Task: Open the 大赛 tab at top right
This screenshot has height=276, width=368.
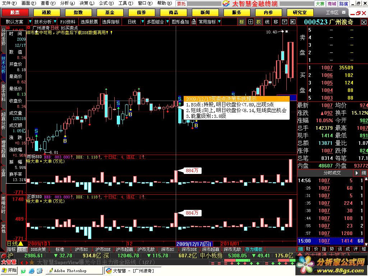Action: point(320,4)
